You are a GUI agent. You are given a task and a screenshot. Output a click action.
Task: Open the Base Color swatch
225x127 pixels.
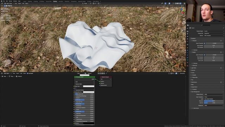[x=89, y=86]
